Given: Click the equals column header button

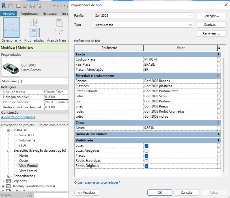Looking at the screenshot, I should pyautogui.click(x=219, y=48).
